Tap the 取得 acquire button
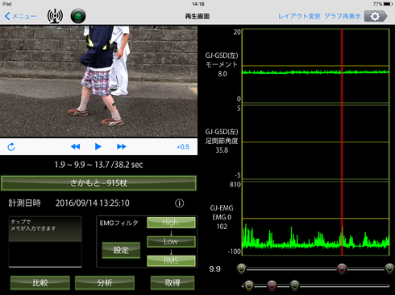395x295 pixels. click(x=173, y=283)
